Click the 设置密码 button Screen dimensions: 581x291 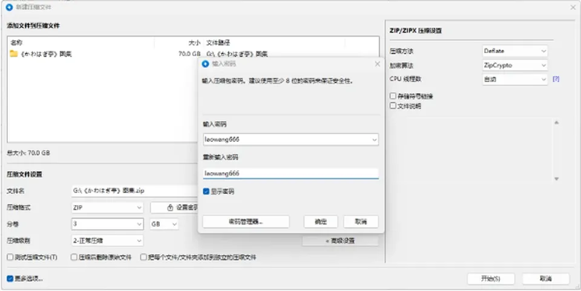[x=176, y=208]
